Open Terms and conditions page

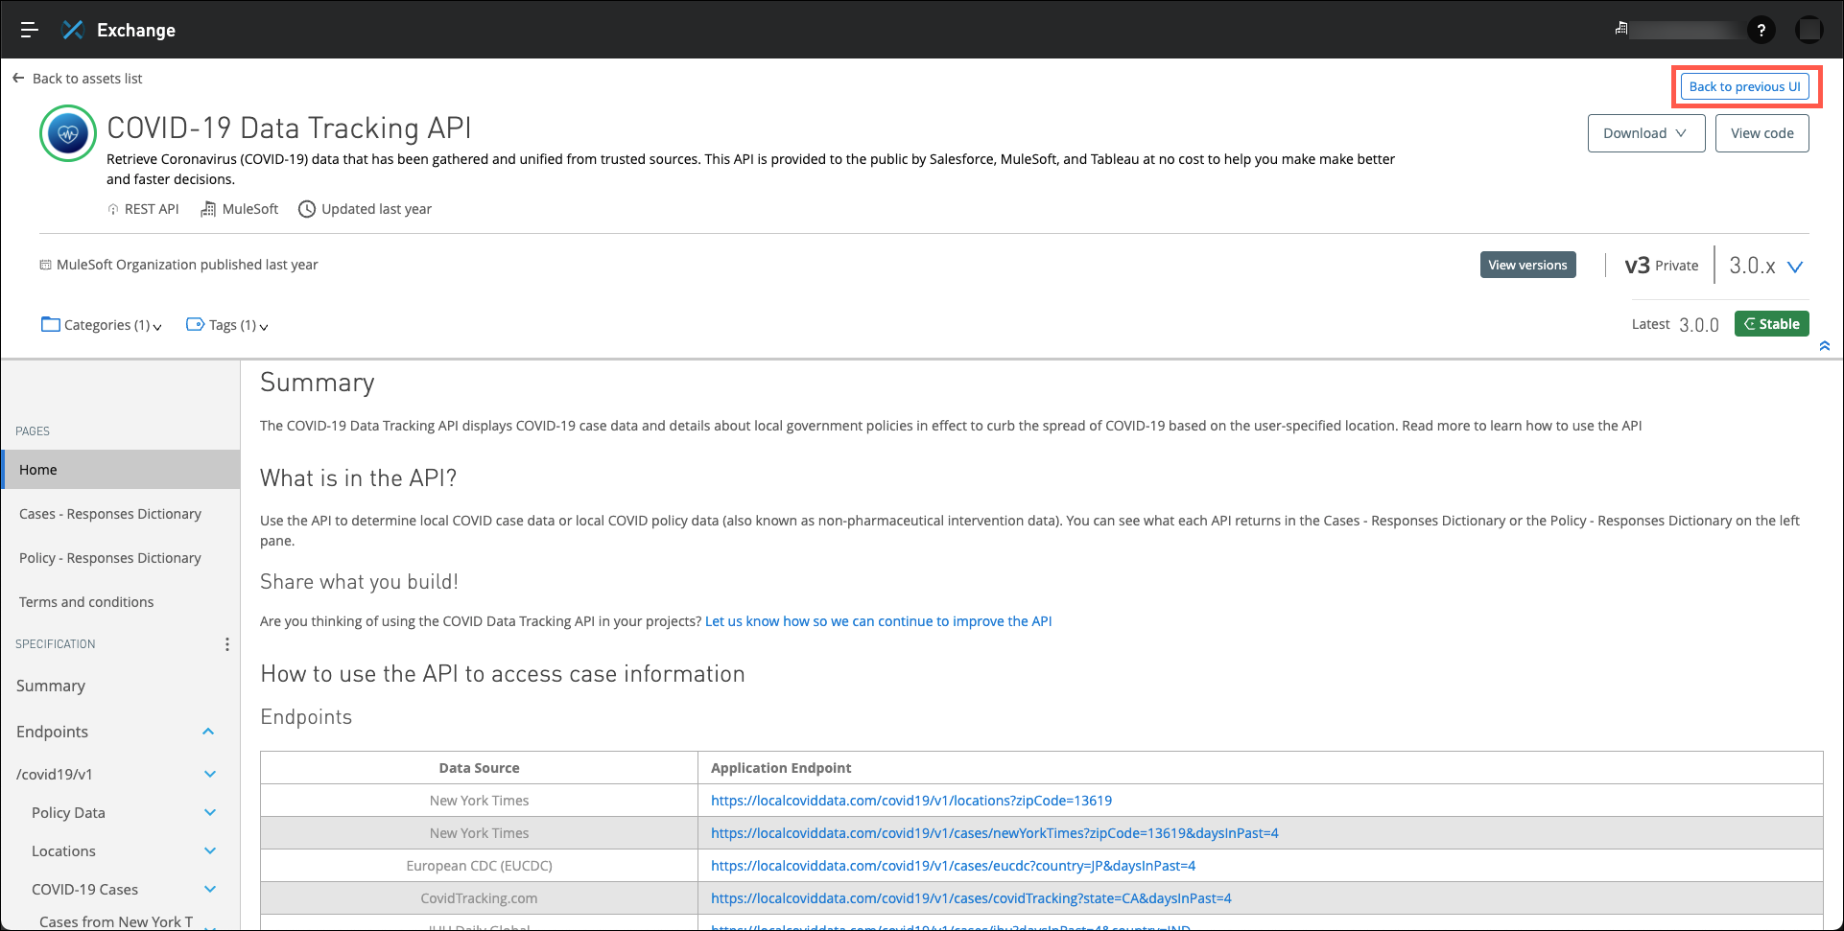coord(86,602)
